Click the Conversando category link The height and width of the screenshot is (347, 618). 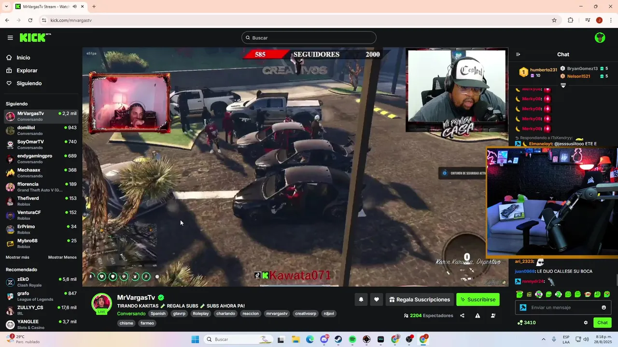(131, 313)
